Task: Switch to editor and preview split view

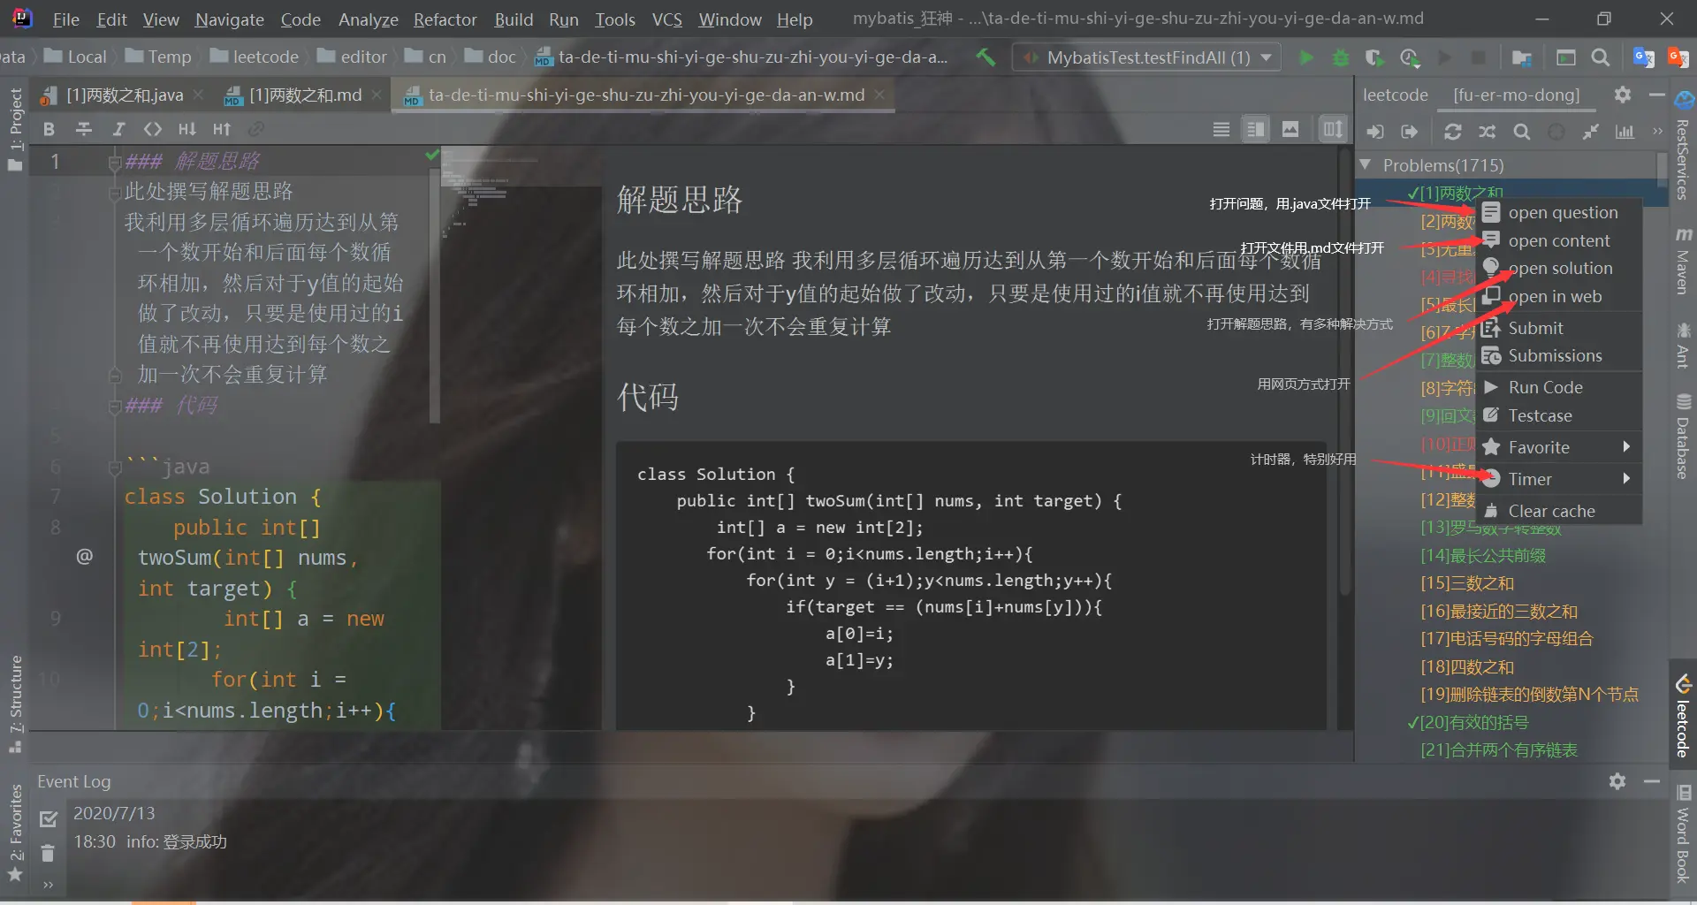Action: pyautogui.click(x=1255, y=130)
